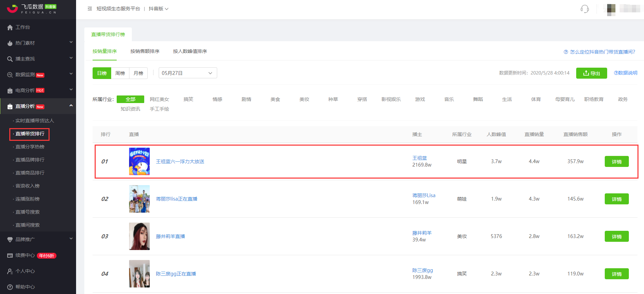Switch to 按人数峰值排序 tab
This screenshot has height=294, width=644.
tap(190, 51)
